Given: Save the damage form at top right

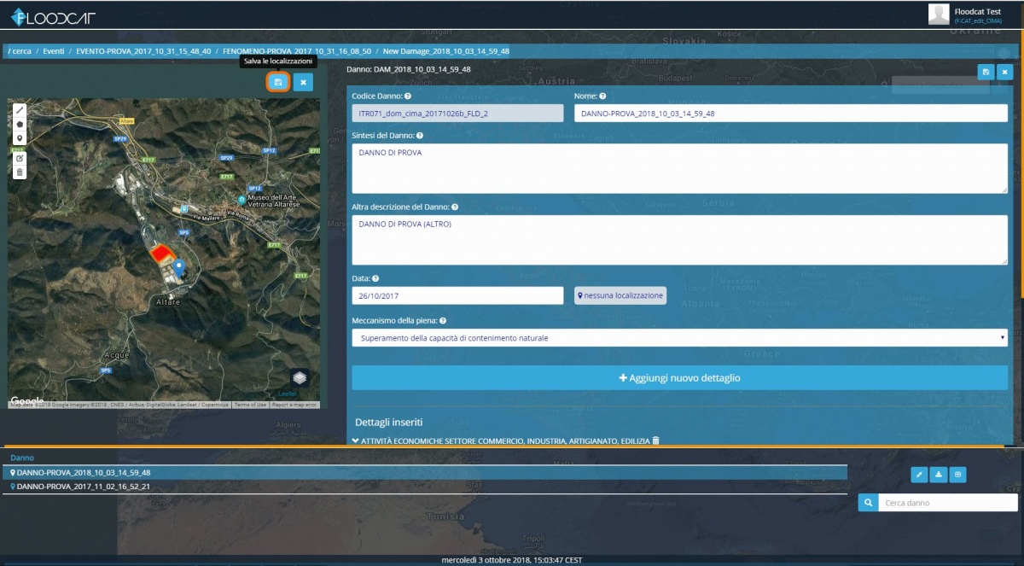Looking at the screenshot, I should click(986, 73).
